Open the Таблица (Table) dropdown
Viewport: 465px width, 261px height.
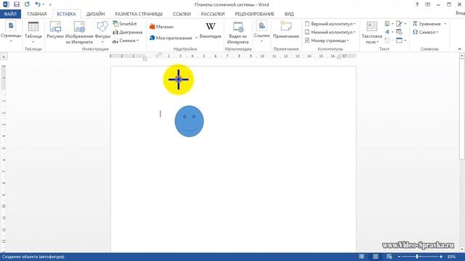click(33, 32)
